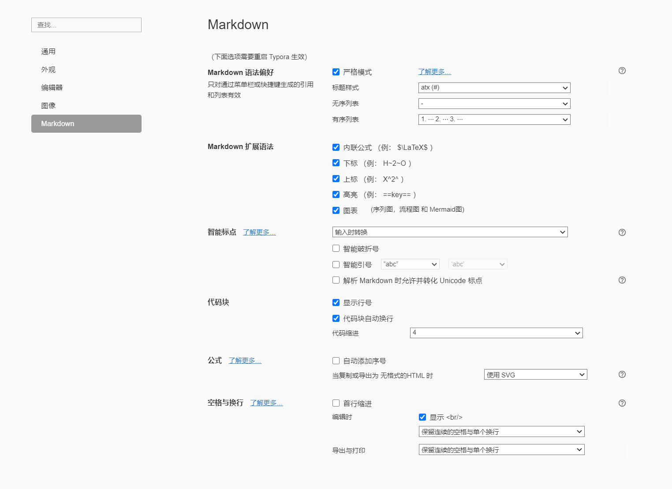Click help icon beside 智能标点 dropdown
This screenshot has height=489, width=672.
coord(622,232)
